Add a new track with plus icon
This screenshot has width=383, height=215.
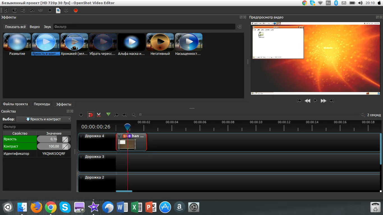[81, 115]
